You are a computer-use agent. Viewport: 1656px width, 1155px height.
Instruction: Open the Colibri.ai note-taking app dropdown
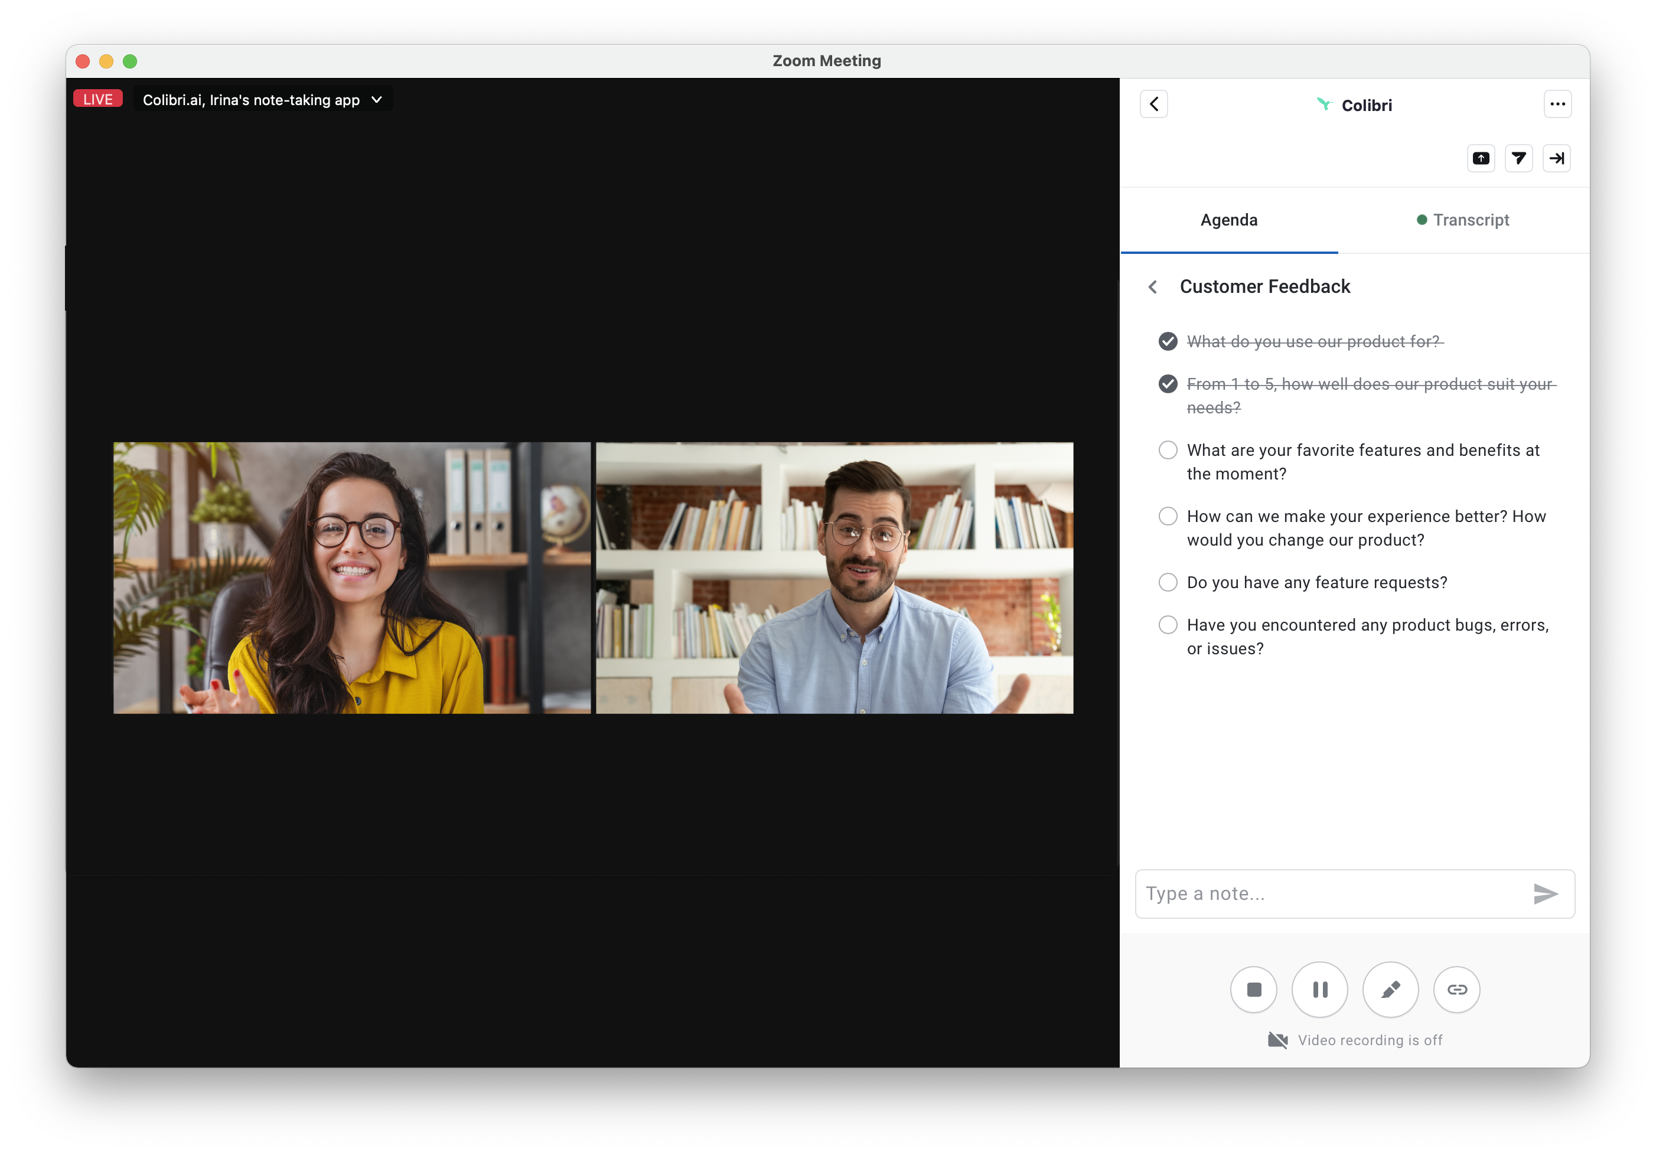[x=263, y=99]
